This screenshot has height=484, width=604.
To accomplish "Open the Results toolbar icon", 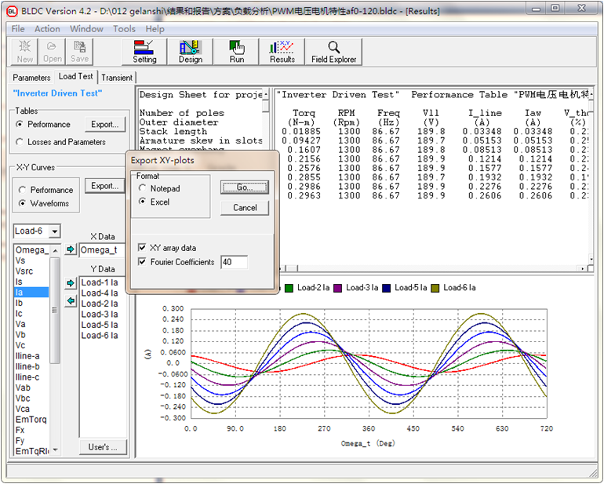I will pos(282,52).
